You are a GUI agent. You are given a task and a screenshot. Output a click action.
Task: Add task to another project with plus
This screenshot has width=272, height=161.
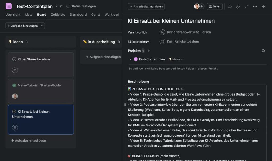[149, 51]
